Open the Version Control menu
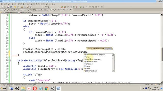The width and height of the screenshot is (163, 91). click(36, 4)
